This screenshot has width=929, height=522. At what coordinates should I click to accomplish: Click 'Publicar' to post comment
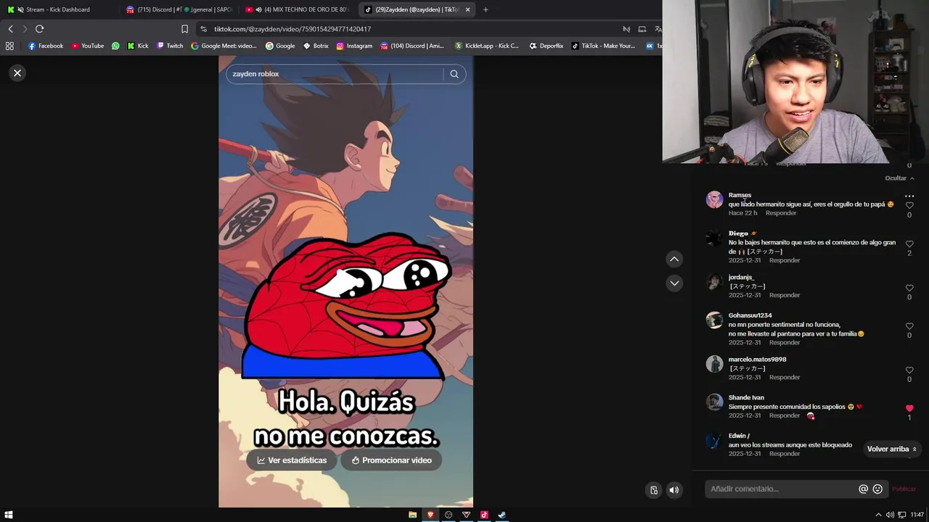pos(904,489)
